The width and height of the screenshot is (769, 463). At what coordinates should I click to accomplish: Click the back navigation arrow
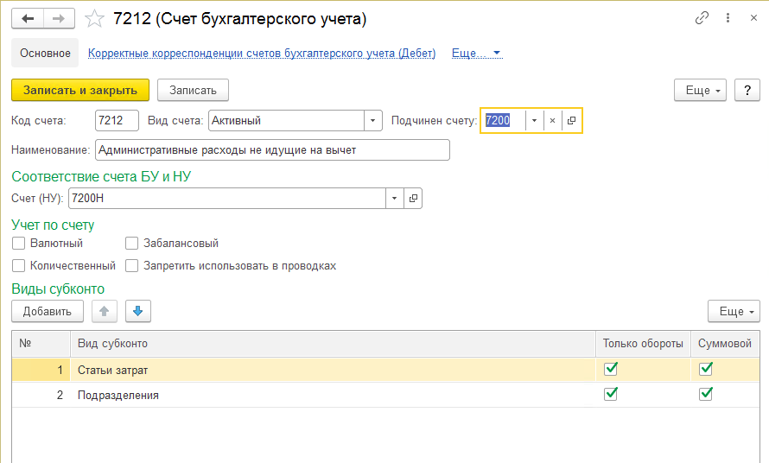[x=28, y=19]
